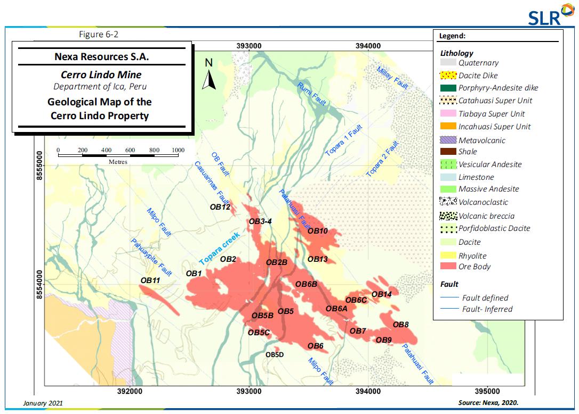Image resolution: width=579 pixels, height=414 pixels.
Task: Click the bottom 395000 easting coordinate
Action: [487, 391]
